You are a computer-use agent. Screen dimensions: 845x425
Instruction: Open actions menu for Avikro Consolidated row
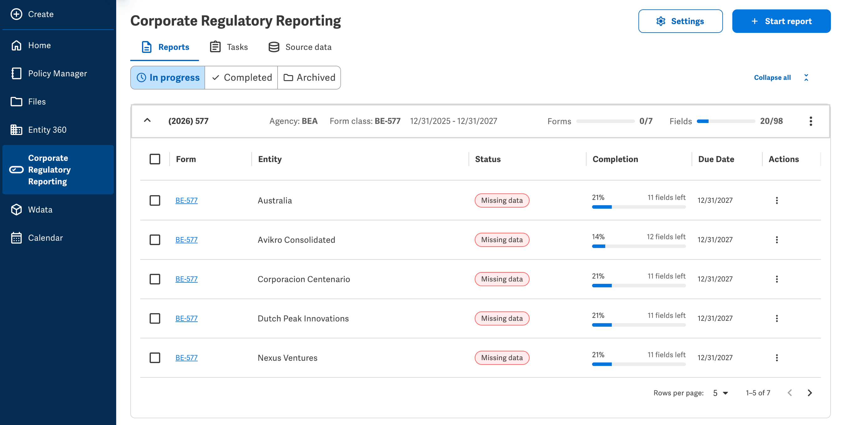coord(776,240)
